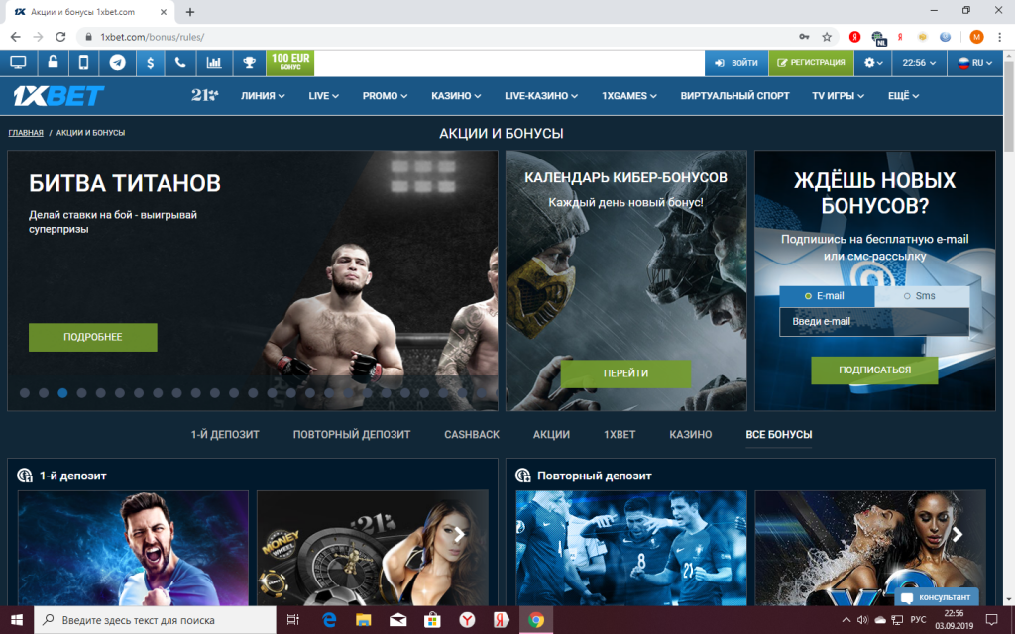Viewport: 1015px width, 634px height.
Task: Click the Telegram icon in top toolbar
Action: point(118,62)
